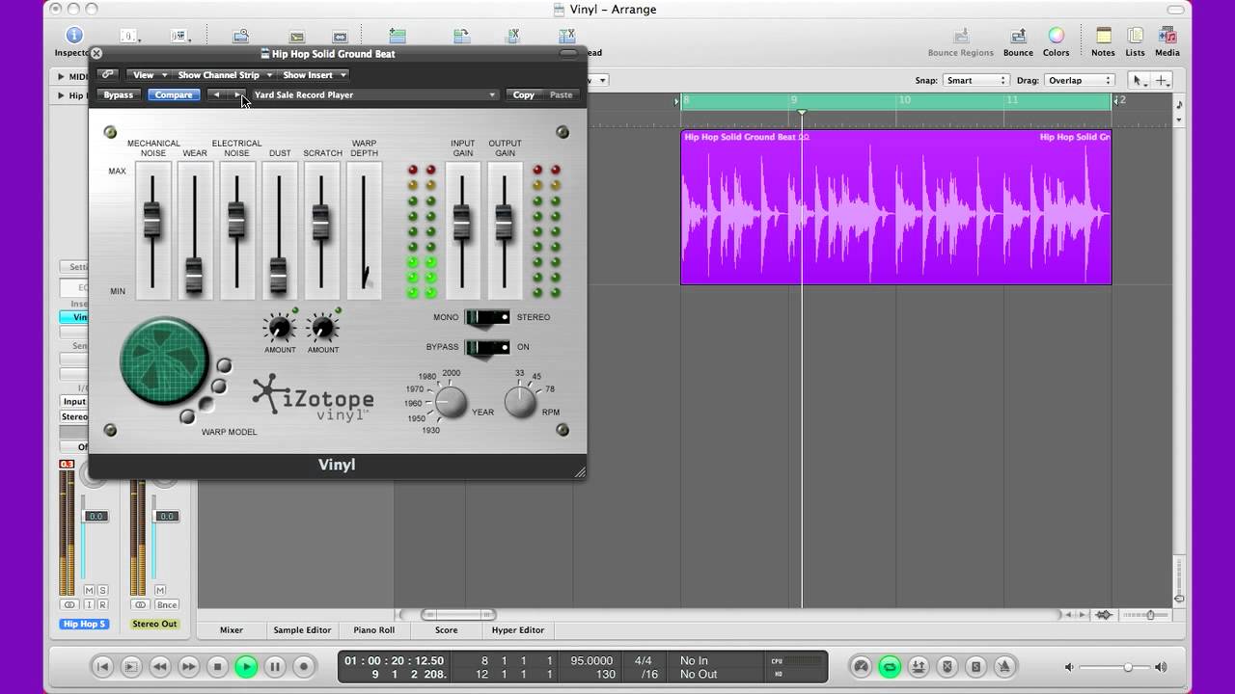Click the Rewind transport button
Viewport: 1235px width, 694px height.
(160, 666)
